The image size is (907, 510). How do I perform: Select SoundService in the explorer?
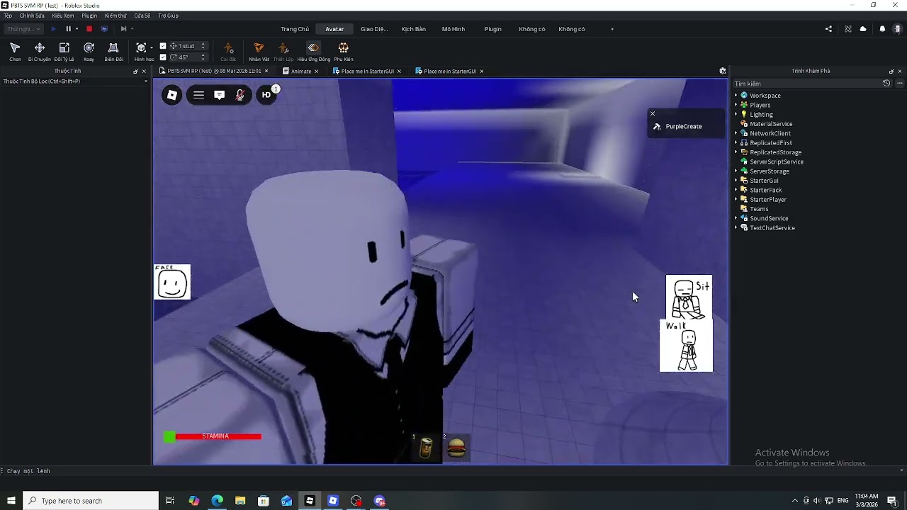click(769, 218)
